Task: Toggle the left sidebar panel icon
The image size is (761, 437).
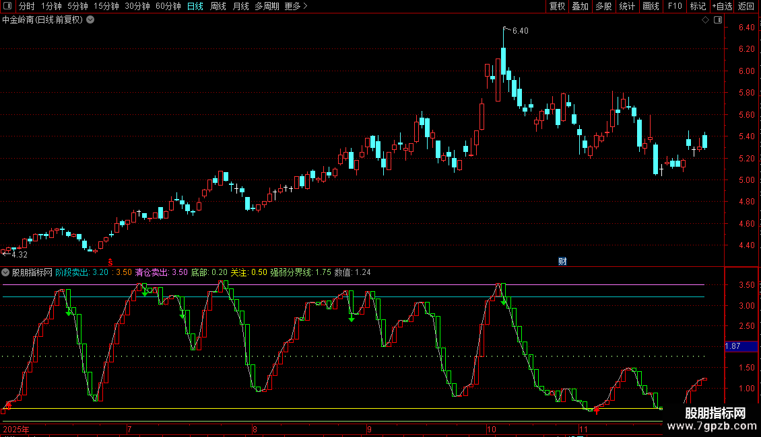Action: [7, 7]
